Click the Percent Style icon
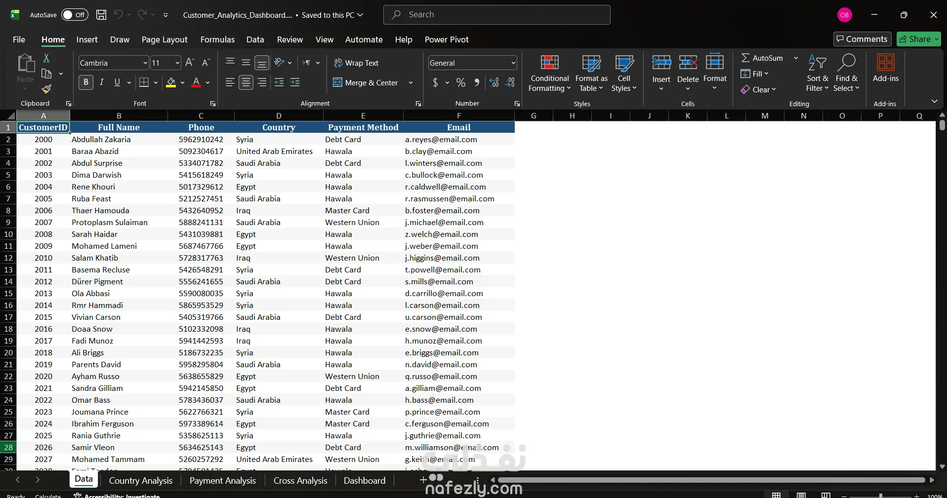 pyautogui.click(x=460, y=83)
